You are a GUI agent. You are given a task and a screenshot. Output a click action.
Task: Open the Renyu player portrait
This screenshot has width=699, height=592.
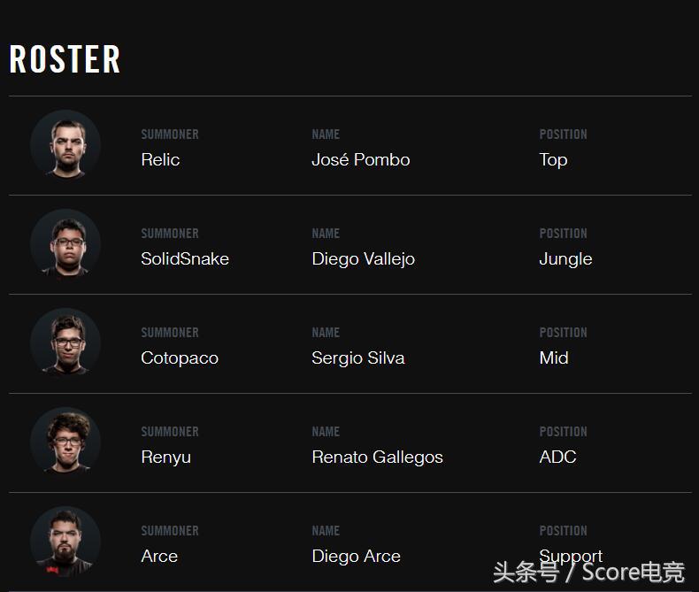(65, 442)
